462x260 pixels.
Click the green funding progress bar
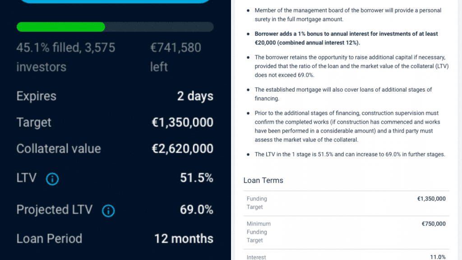(x=61, y=27)
